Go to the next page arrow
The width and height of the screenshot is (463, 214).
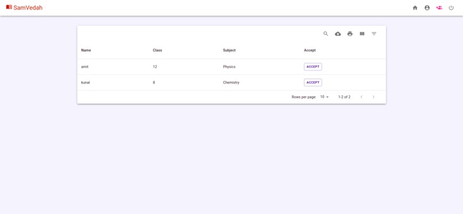(x=373, y=97)
